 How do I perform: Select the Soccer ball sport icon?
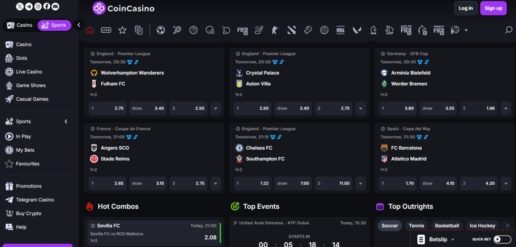coord(161,30)
